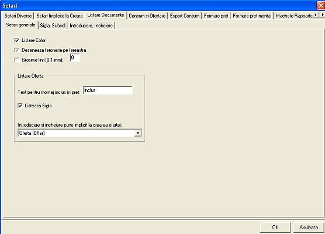The image size is (325, 234).
Task: Open the Machete Rapoarte tab
Action: [x=294, y=16]
